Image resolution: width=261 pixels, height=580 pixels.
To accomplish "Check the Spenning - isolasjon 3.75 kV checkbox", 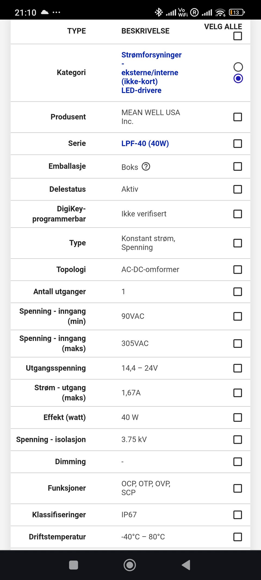I will (x=238, y=440).
